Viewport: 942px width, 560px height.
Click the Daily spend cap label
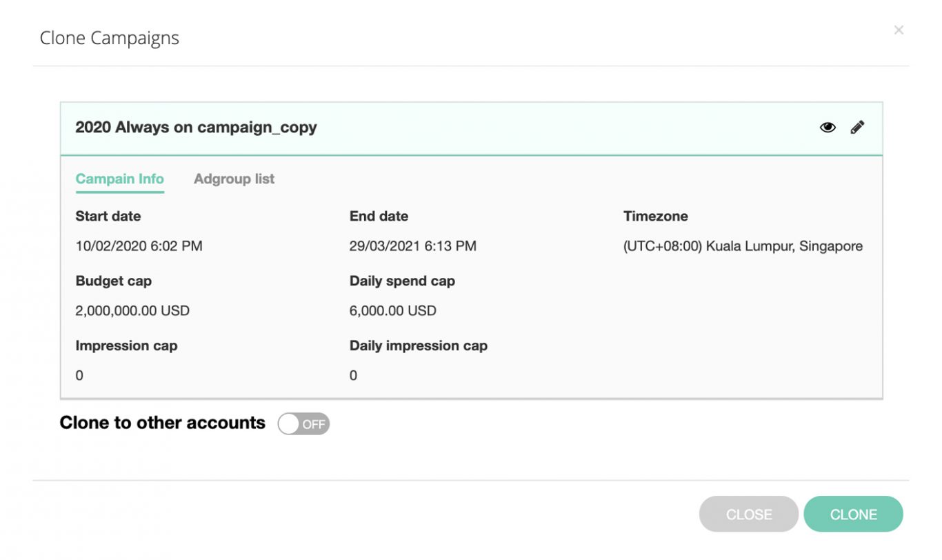(402, 281)
